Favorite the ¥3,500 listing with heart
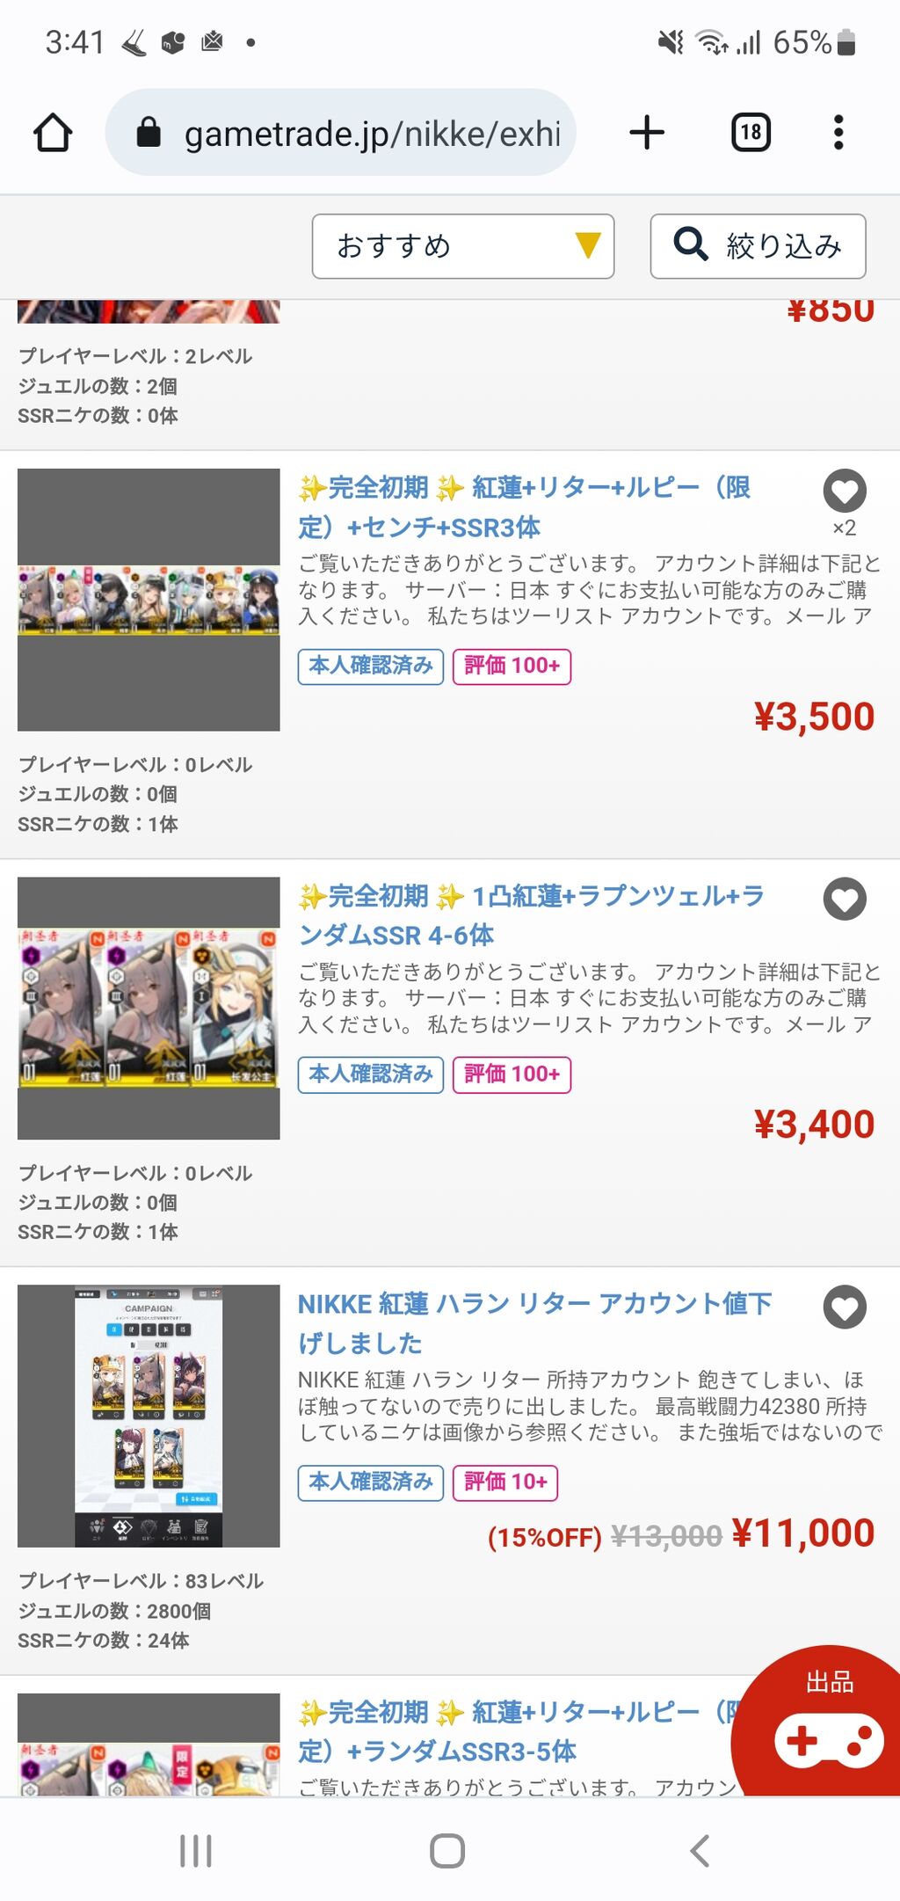 tap(845, 491)
